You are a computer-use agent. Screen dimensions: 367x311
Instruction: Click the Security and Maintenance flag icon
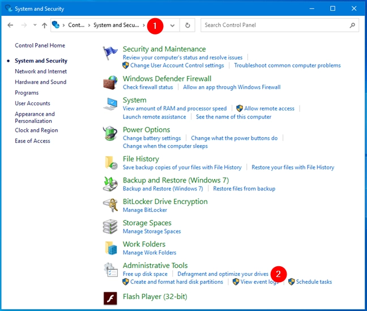pos(110,53)
